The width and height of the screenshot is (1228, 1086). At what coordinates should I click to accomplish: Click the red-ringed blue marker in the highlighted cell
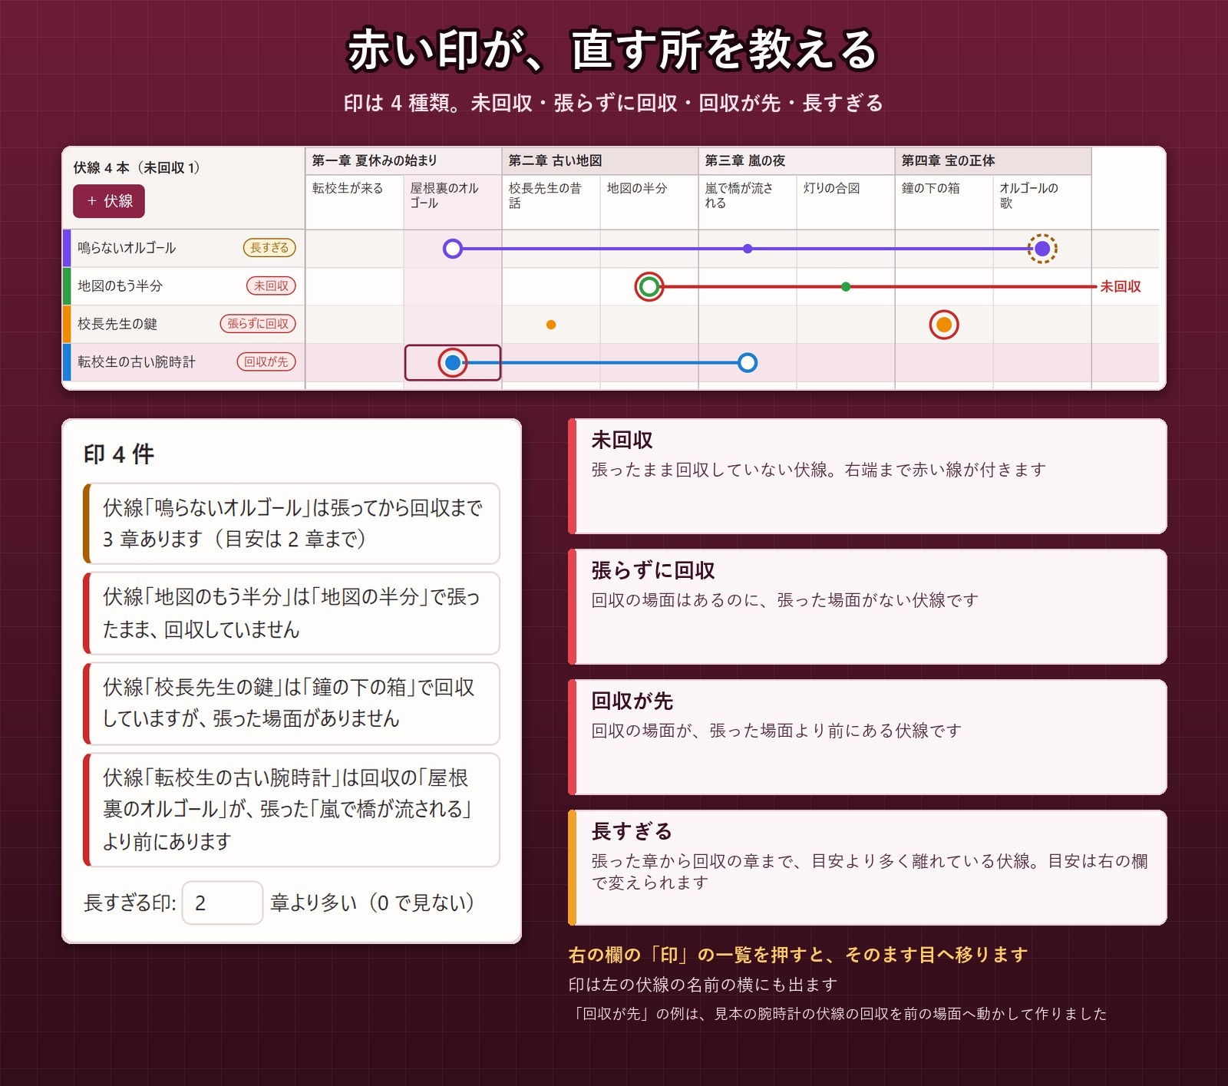pos(453,363)
